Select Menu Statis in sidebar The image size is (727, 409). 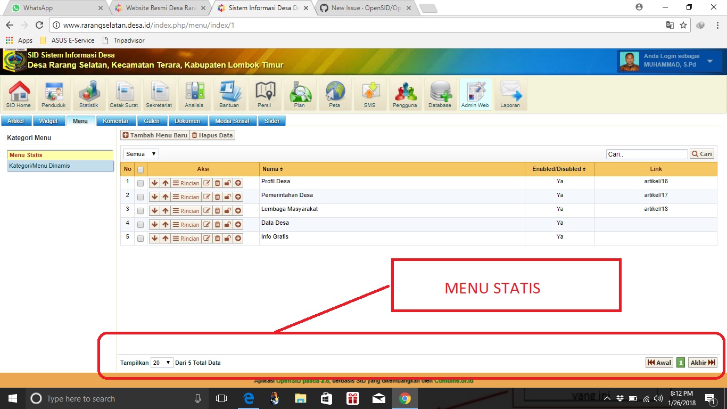[61, 155]
